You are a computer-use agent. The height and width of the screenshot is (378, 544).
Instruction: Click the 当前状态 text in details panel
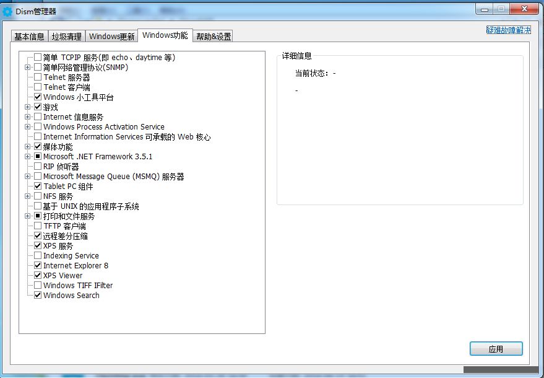click(315, 73)
